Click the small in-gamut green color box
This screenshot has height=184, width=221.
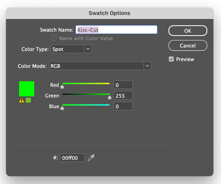28,100
